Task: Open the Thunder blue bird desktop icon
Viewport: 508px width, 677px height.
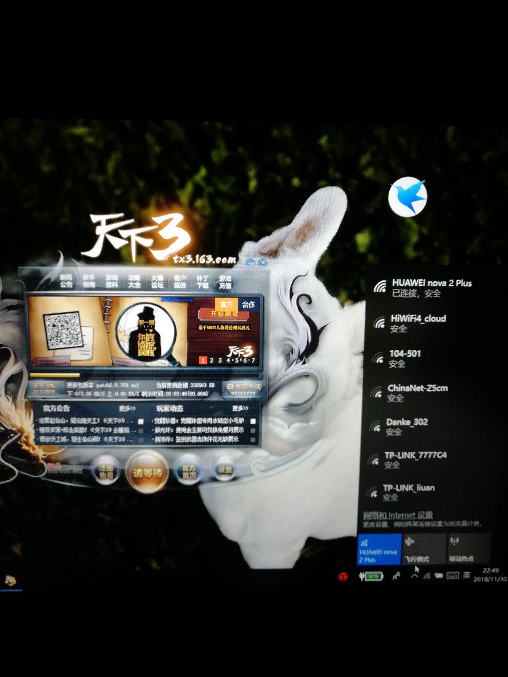Action: click(x=408, y=196)
